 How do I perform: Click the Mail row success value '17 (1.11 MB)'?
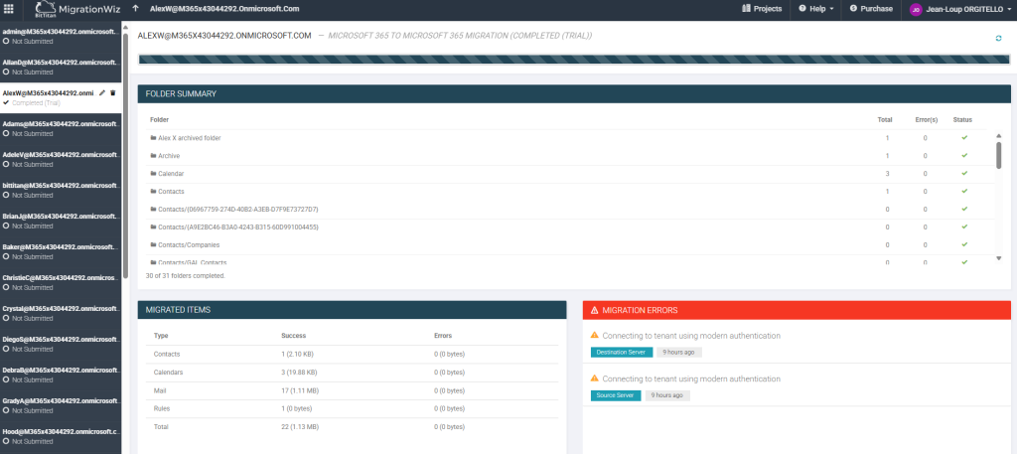pyautogui.click(x=299, y=390)
